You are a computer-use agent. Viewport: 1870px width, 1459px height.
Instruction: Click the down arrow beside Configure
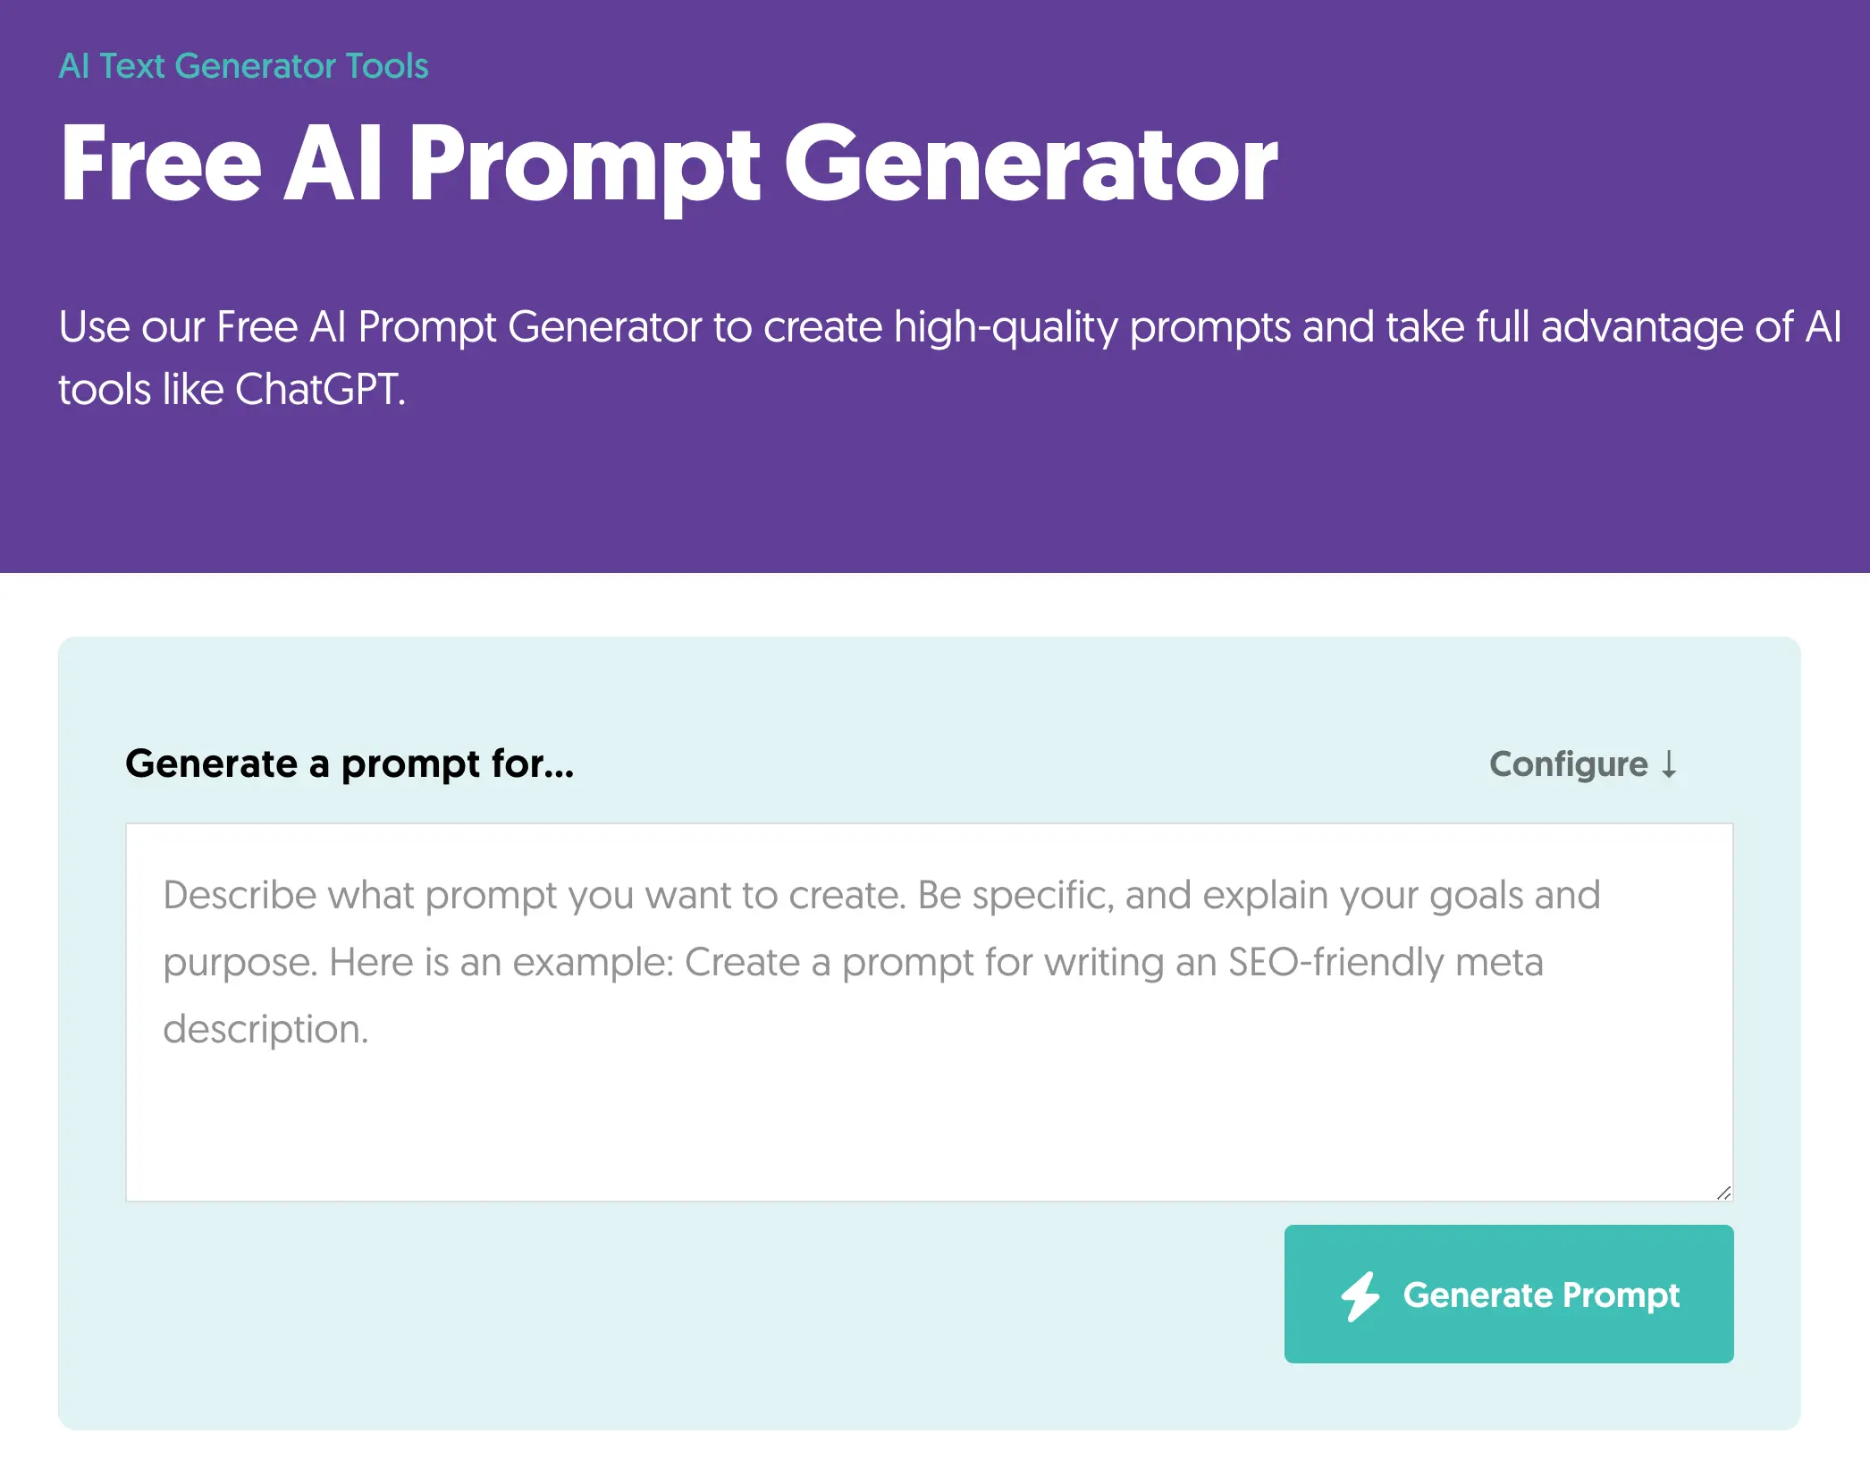pyautogui.click(x=1669, y=764)
